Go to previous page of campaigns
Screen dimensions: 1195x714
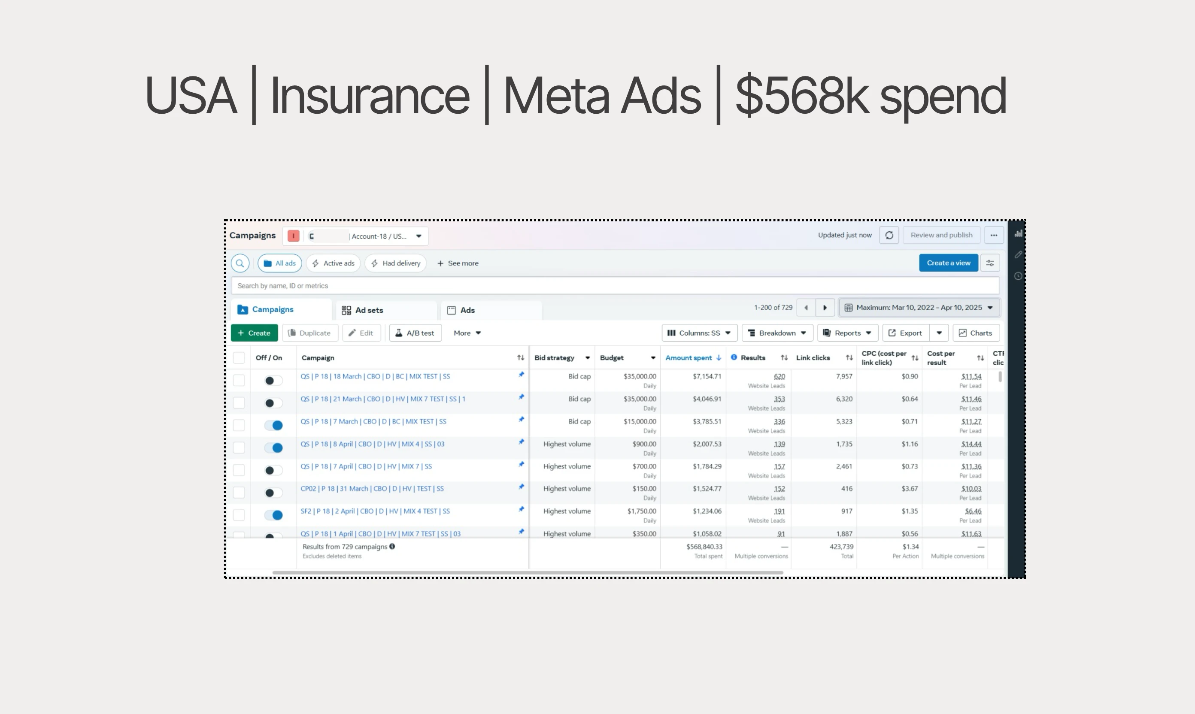point(806,308)
